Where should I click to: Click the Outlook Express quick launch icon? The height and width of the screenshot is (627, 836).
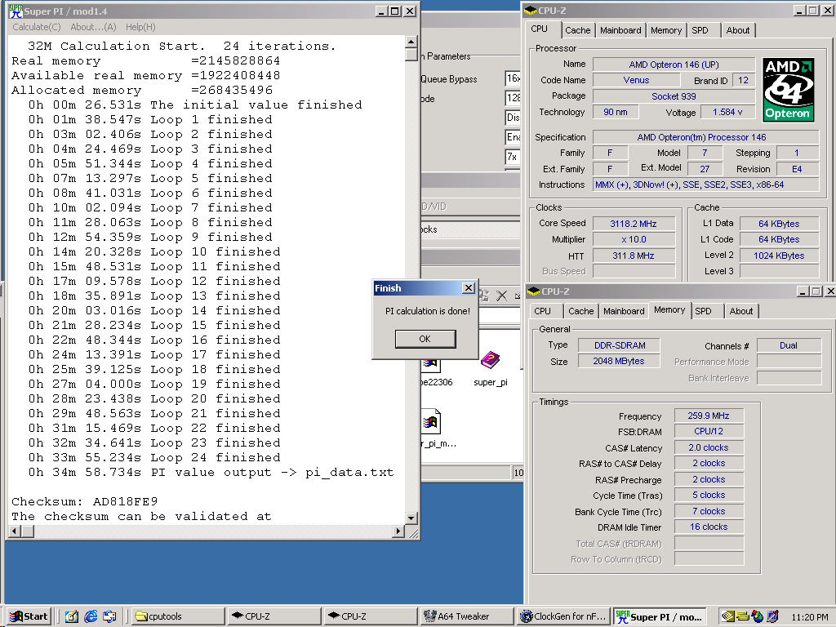(x=110, y=616)
